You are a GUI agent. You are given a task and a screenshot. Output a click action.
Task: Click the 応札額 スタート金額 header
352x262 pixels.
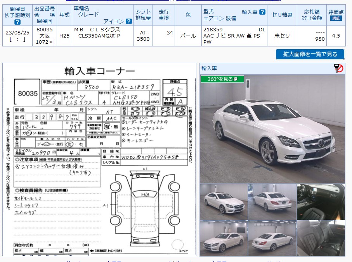tap(312, 15)
